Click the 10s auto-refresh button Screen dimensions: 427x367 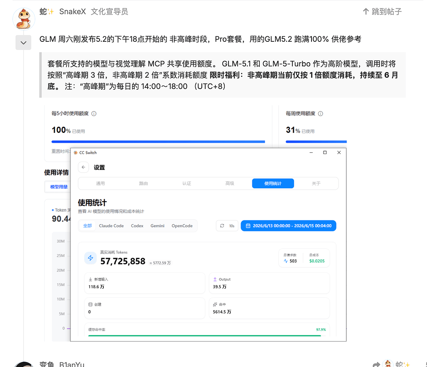pos(227,225)
